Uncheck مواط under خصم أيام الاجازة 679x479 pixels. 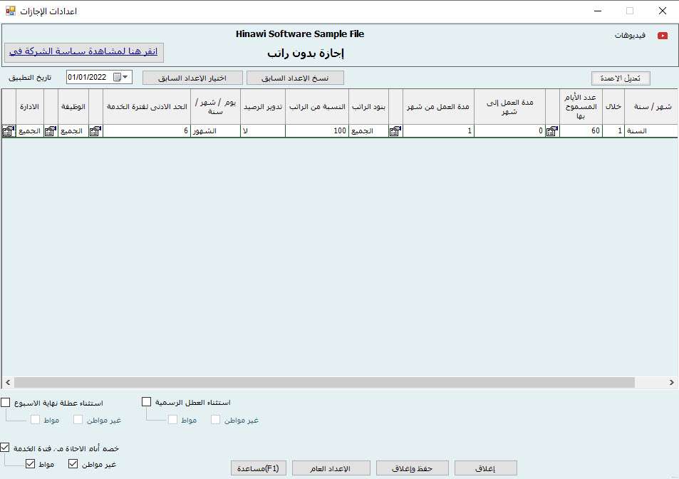pos(30,464)
